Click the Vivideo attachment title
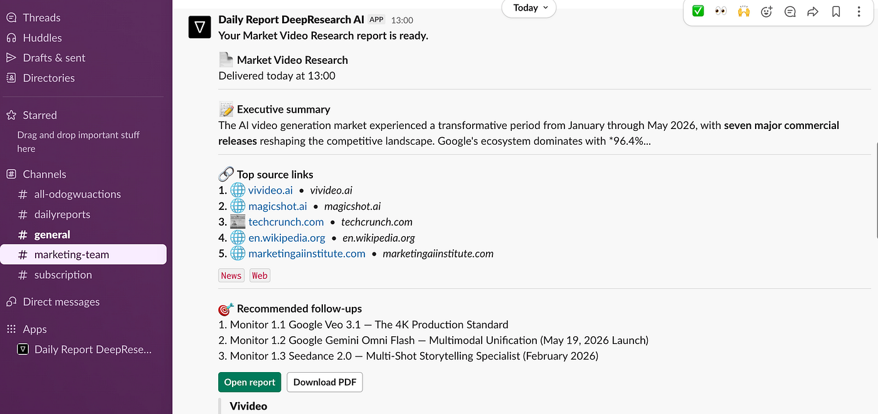 click(248, 406)
